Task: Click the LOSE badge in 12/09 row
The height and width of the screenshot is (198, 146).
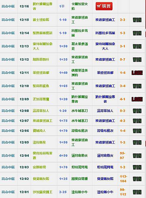Action: 137,99
